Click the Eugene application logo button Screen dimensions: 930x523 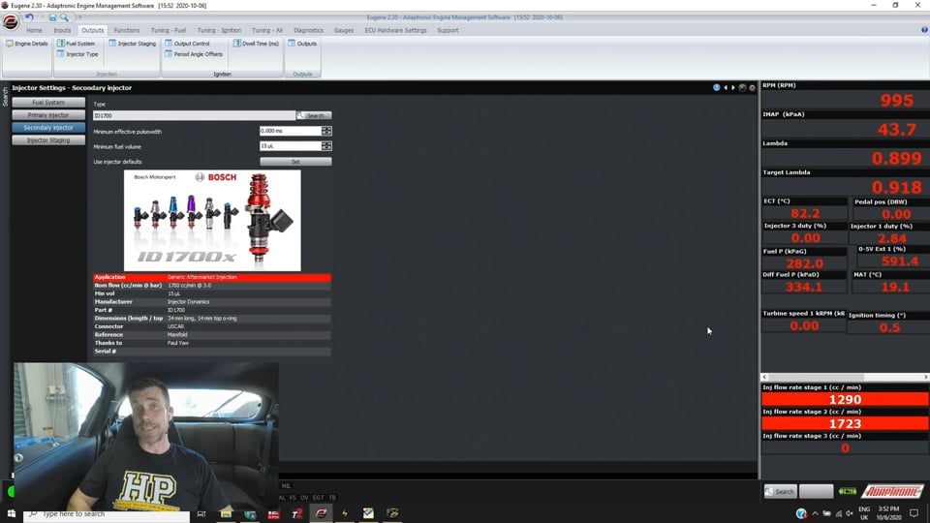click(x=10, y=22)
